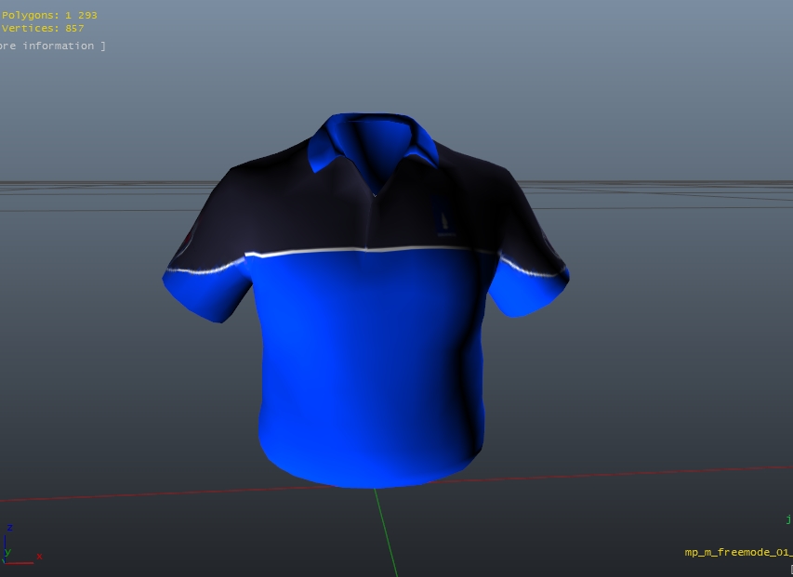Click the green 'j' text at right edge
The width and height of the screenshot is (793, 577).
click(788, 519)
